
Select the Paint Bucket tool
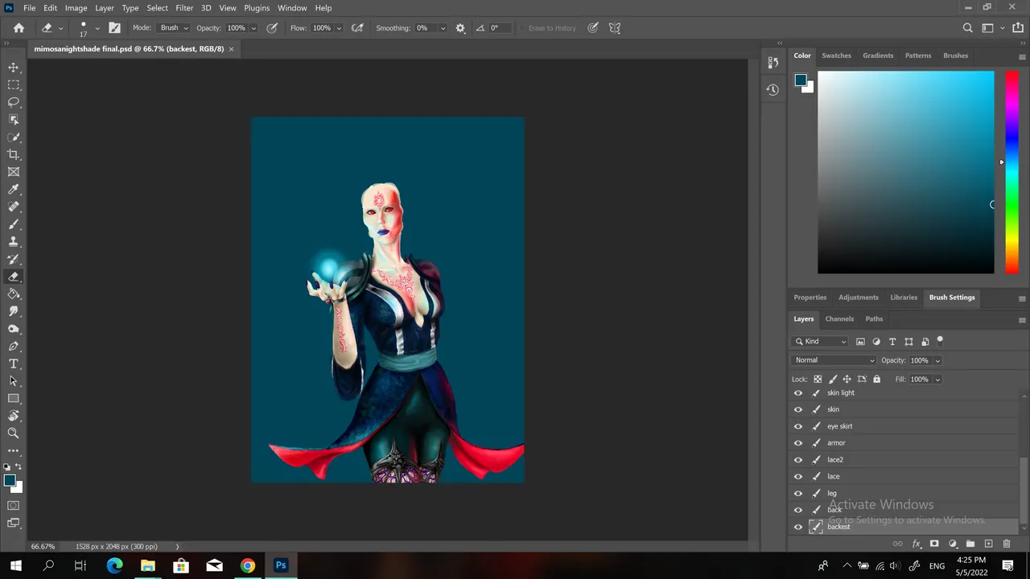click(14, 294)
